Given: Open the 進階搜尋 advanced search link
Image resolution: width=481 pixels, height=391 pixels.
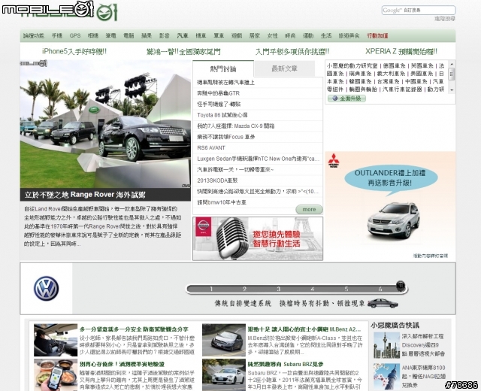Looking at the screenshot, I should pos(445,19).
